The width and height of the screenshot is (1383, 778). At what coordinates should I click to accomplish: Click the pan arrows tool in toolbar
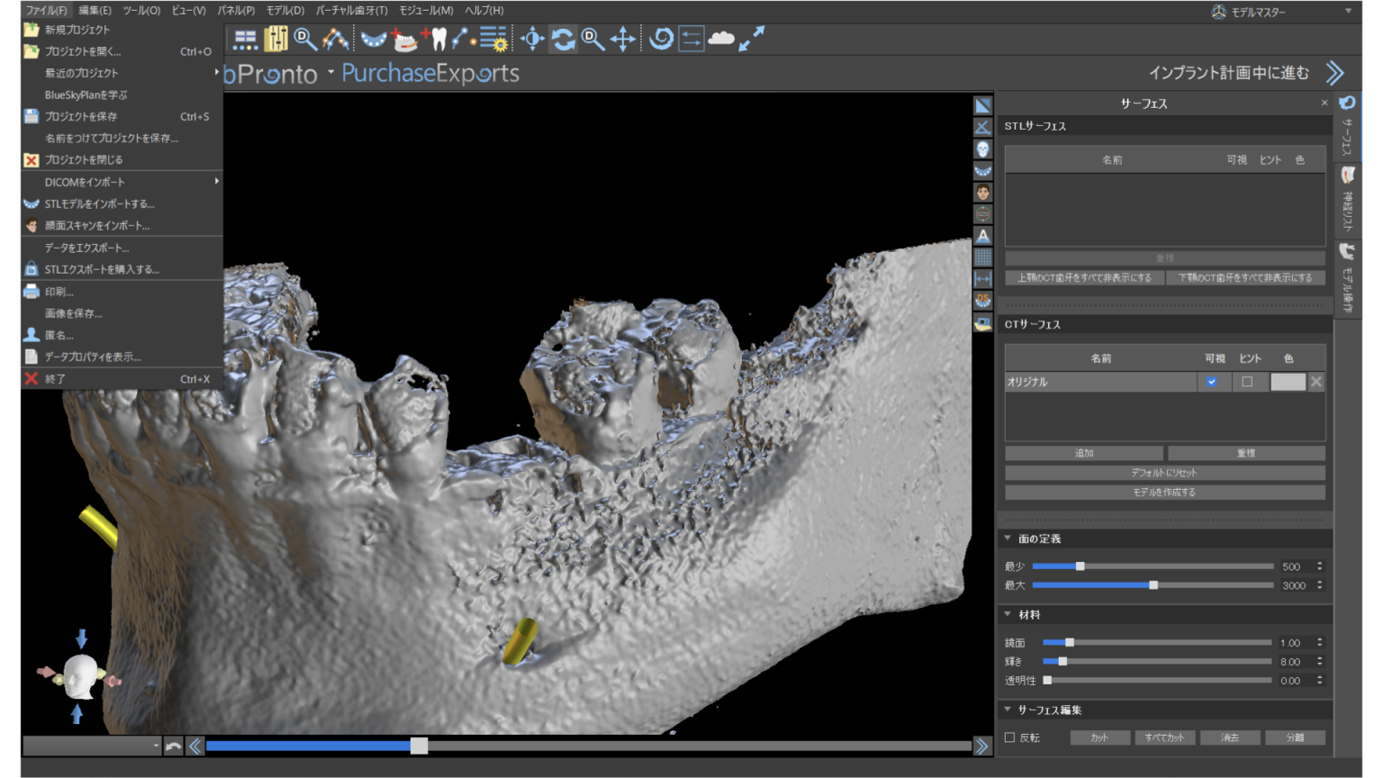tap(622, 39)
